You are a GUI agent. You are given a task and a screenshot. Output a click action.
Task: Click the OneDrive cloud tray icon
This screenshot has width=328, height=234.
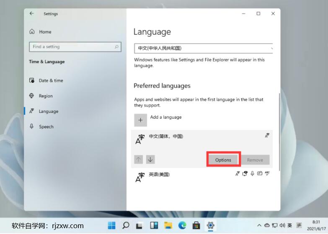pos(267,226)
